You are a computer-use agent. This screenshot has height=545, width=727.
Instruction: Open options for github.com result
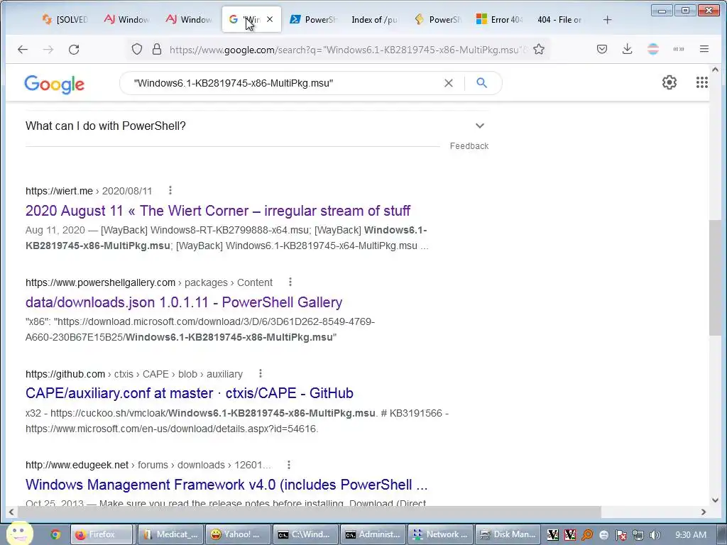pos(261,373)
